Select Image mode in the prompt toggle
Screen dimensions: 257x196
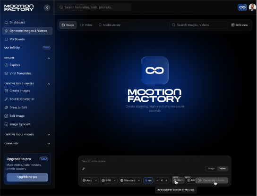point(211,169)
